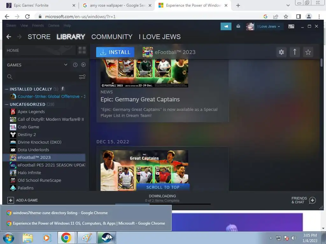The height and width of the screenshot is (244, 326).
Task: Toggle the recent activity clock sort icon
Action: (75, 65)
